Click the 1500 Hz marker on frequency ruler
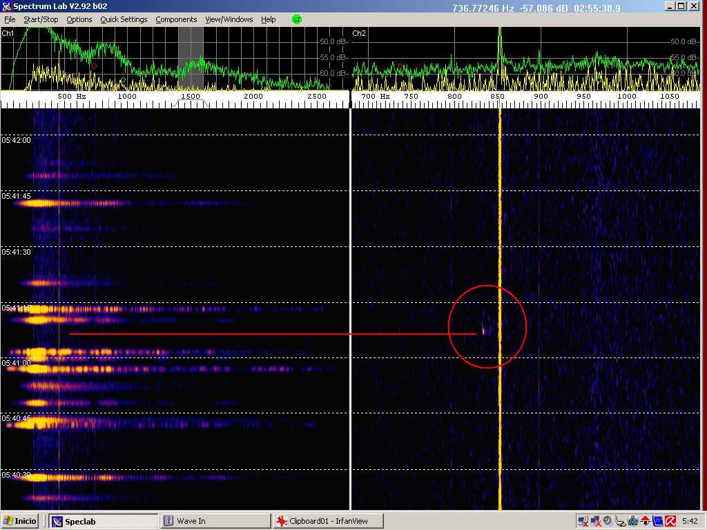The height and width of the screenshot is (530, 707). point(190,97)
